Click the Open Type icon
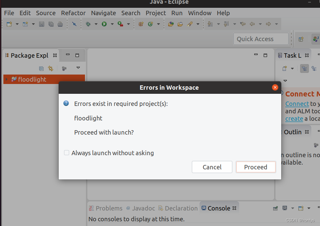Screen dimensions: 320x226 (171, 24)
